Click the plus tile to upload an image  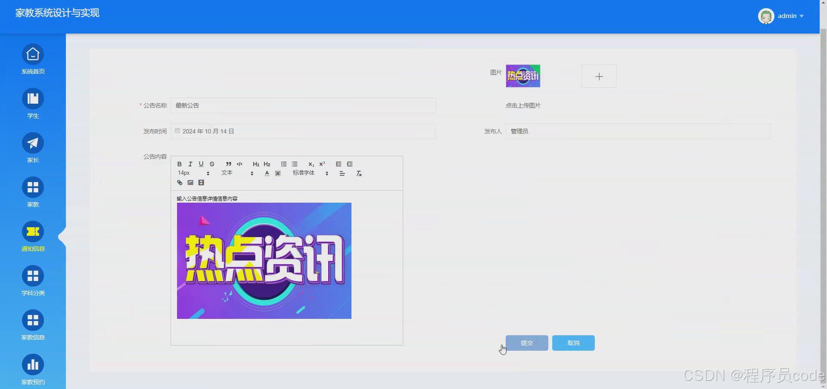(x=599, y=76)
